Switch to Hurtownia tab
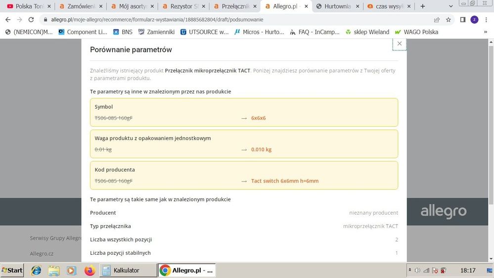 pyautogui.click(x=337, y=6)
